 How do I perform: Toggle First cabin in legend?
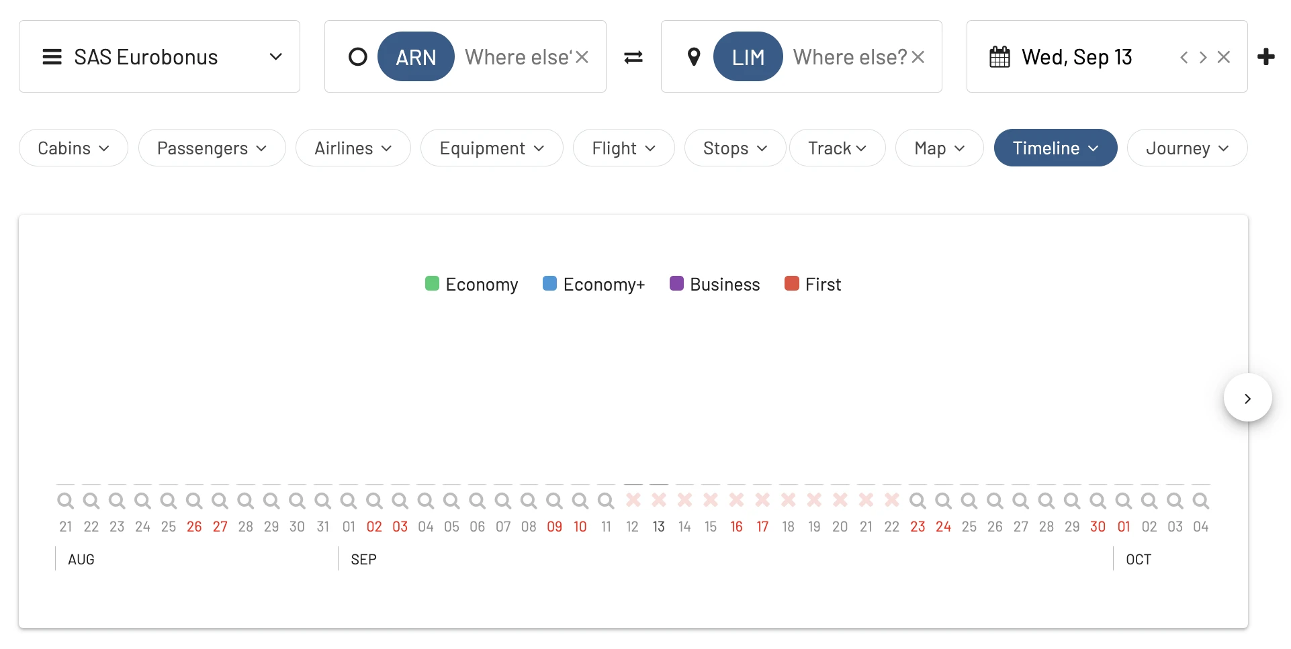813,284
